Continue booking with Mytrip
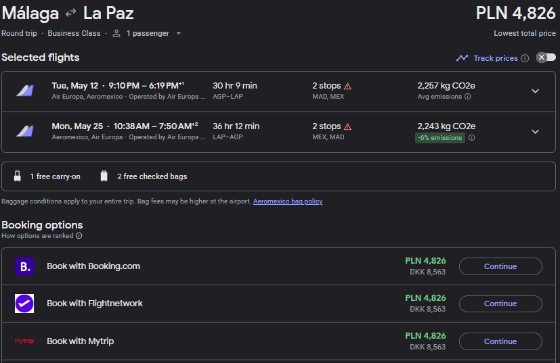 click(x=500, y=341)
